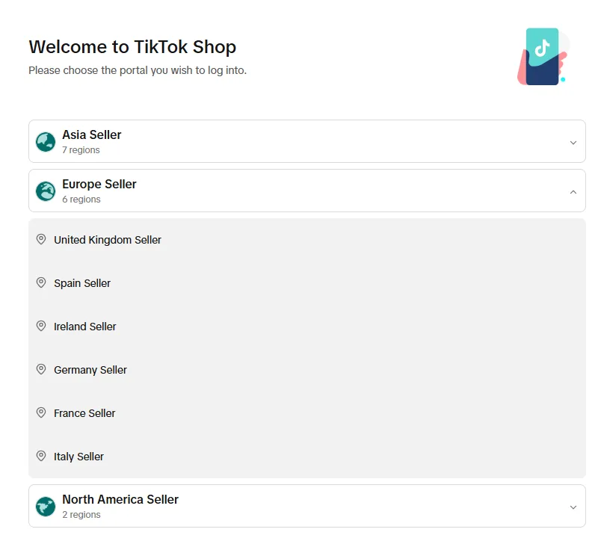Screen dimensions: 601x547
Task: Pick the France Seller portal
Action: (84, 413)
